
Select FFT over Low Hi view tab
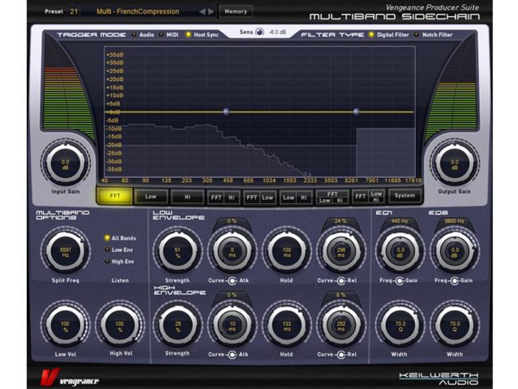point(332,197)
